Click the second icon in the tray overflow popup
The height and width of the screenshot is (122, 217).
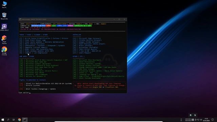click(195, 115)
